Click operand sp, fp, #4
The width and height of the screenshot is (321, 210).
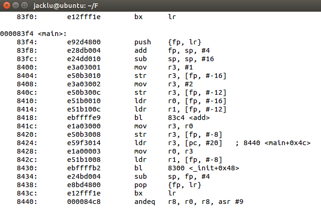[x=189, y=176]
